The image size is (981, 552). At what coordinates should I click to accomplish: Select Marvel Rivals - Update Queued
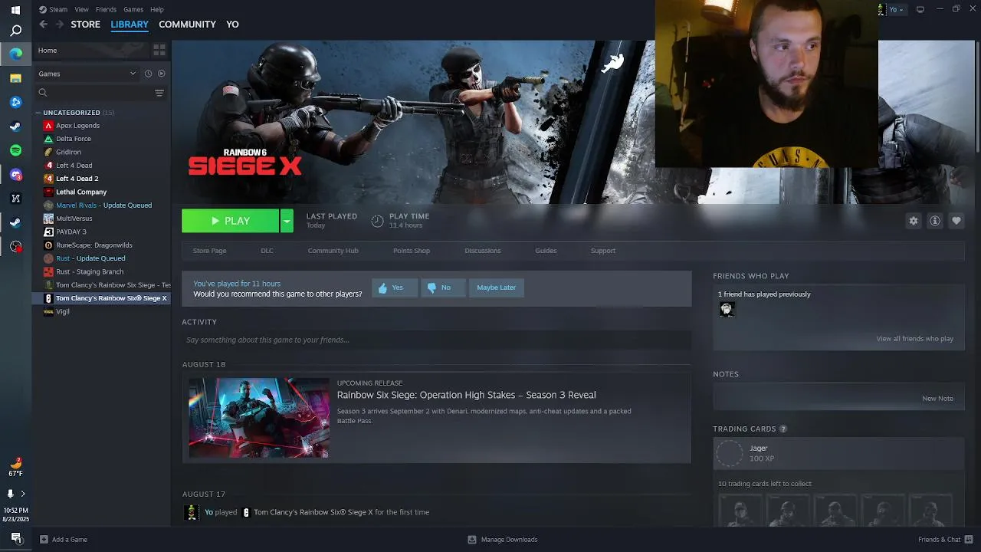point(103,205)
